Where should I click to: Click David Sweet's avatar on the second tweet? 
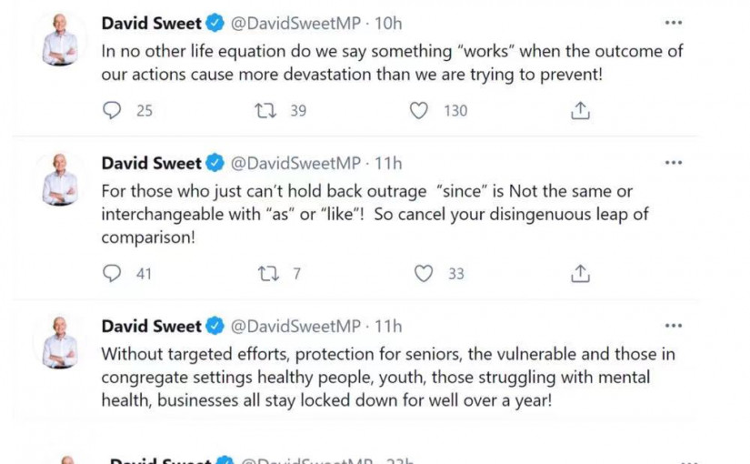click(x=60, y=180)
